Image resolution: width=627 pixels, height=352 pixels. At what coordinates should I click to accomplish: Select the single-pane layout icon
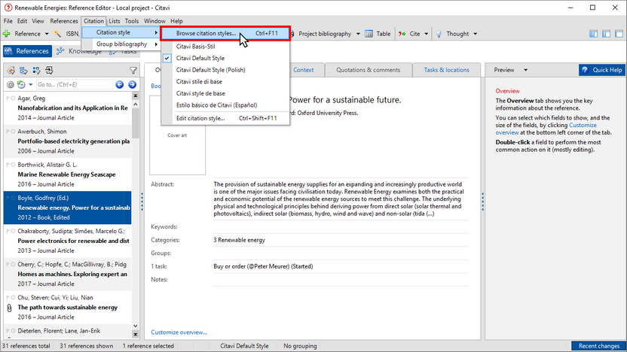(619, 34)
